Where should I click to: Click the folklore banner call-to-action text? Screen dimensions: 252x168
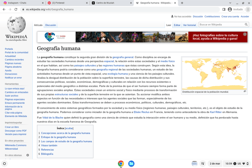tap(215, 37)
